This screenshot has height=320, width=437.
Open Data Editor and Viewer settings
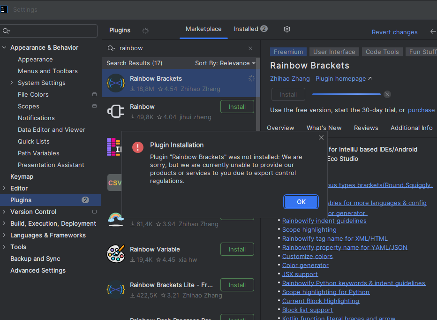tap(52, 130)
